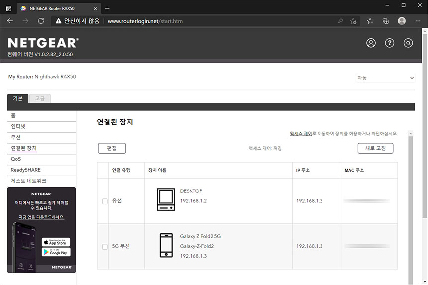
Task: Open browser settings and more menu
Action: pyautogui.click(x=418, y=21)
